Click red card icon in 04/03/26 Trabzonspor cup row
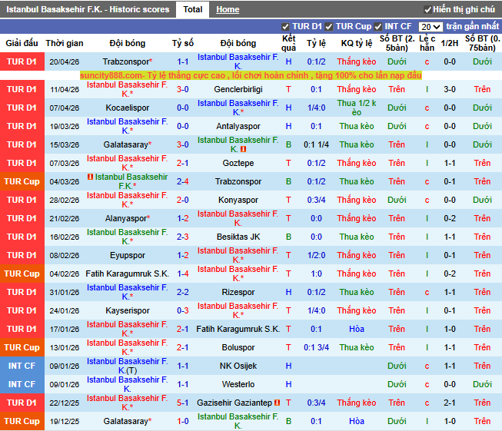This screenshot has height=431, width=502. (90, 177)
